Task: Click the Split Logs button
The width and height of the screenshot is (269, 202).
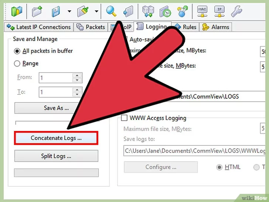Action: point(56,156)
